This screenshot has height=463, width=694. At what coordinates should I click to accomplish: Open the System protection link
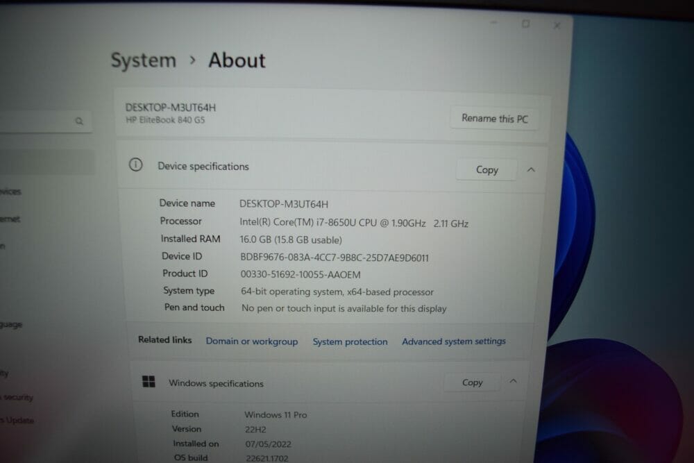[350, 342]
